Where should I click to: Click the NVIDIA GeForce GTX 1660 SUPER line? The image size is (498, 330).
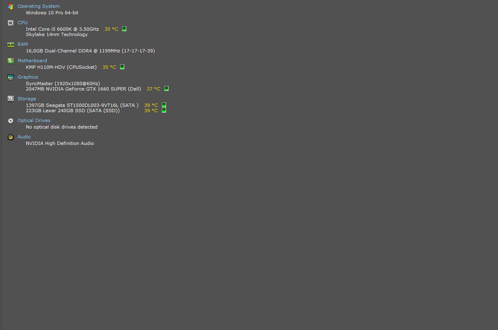83,89
